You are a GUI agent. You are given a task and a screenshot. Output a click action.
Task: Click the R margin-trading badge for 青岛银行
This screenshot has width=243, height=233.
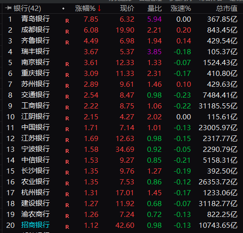click(67, 21)
